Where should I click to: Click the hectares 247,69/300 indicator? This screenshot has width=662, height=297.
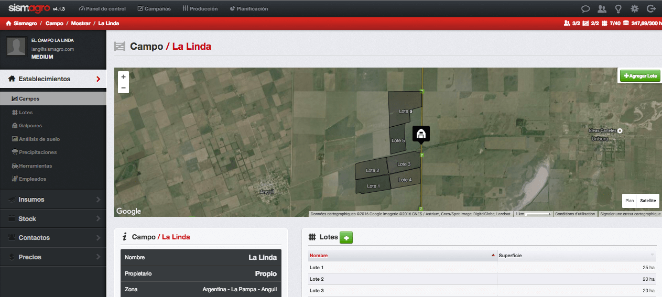pos(643,23)
